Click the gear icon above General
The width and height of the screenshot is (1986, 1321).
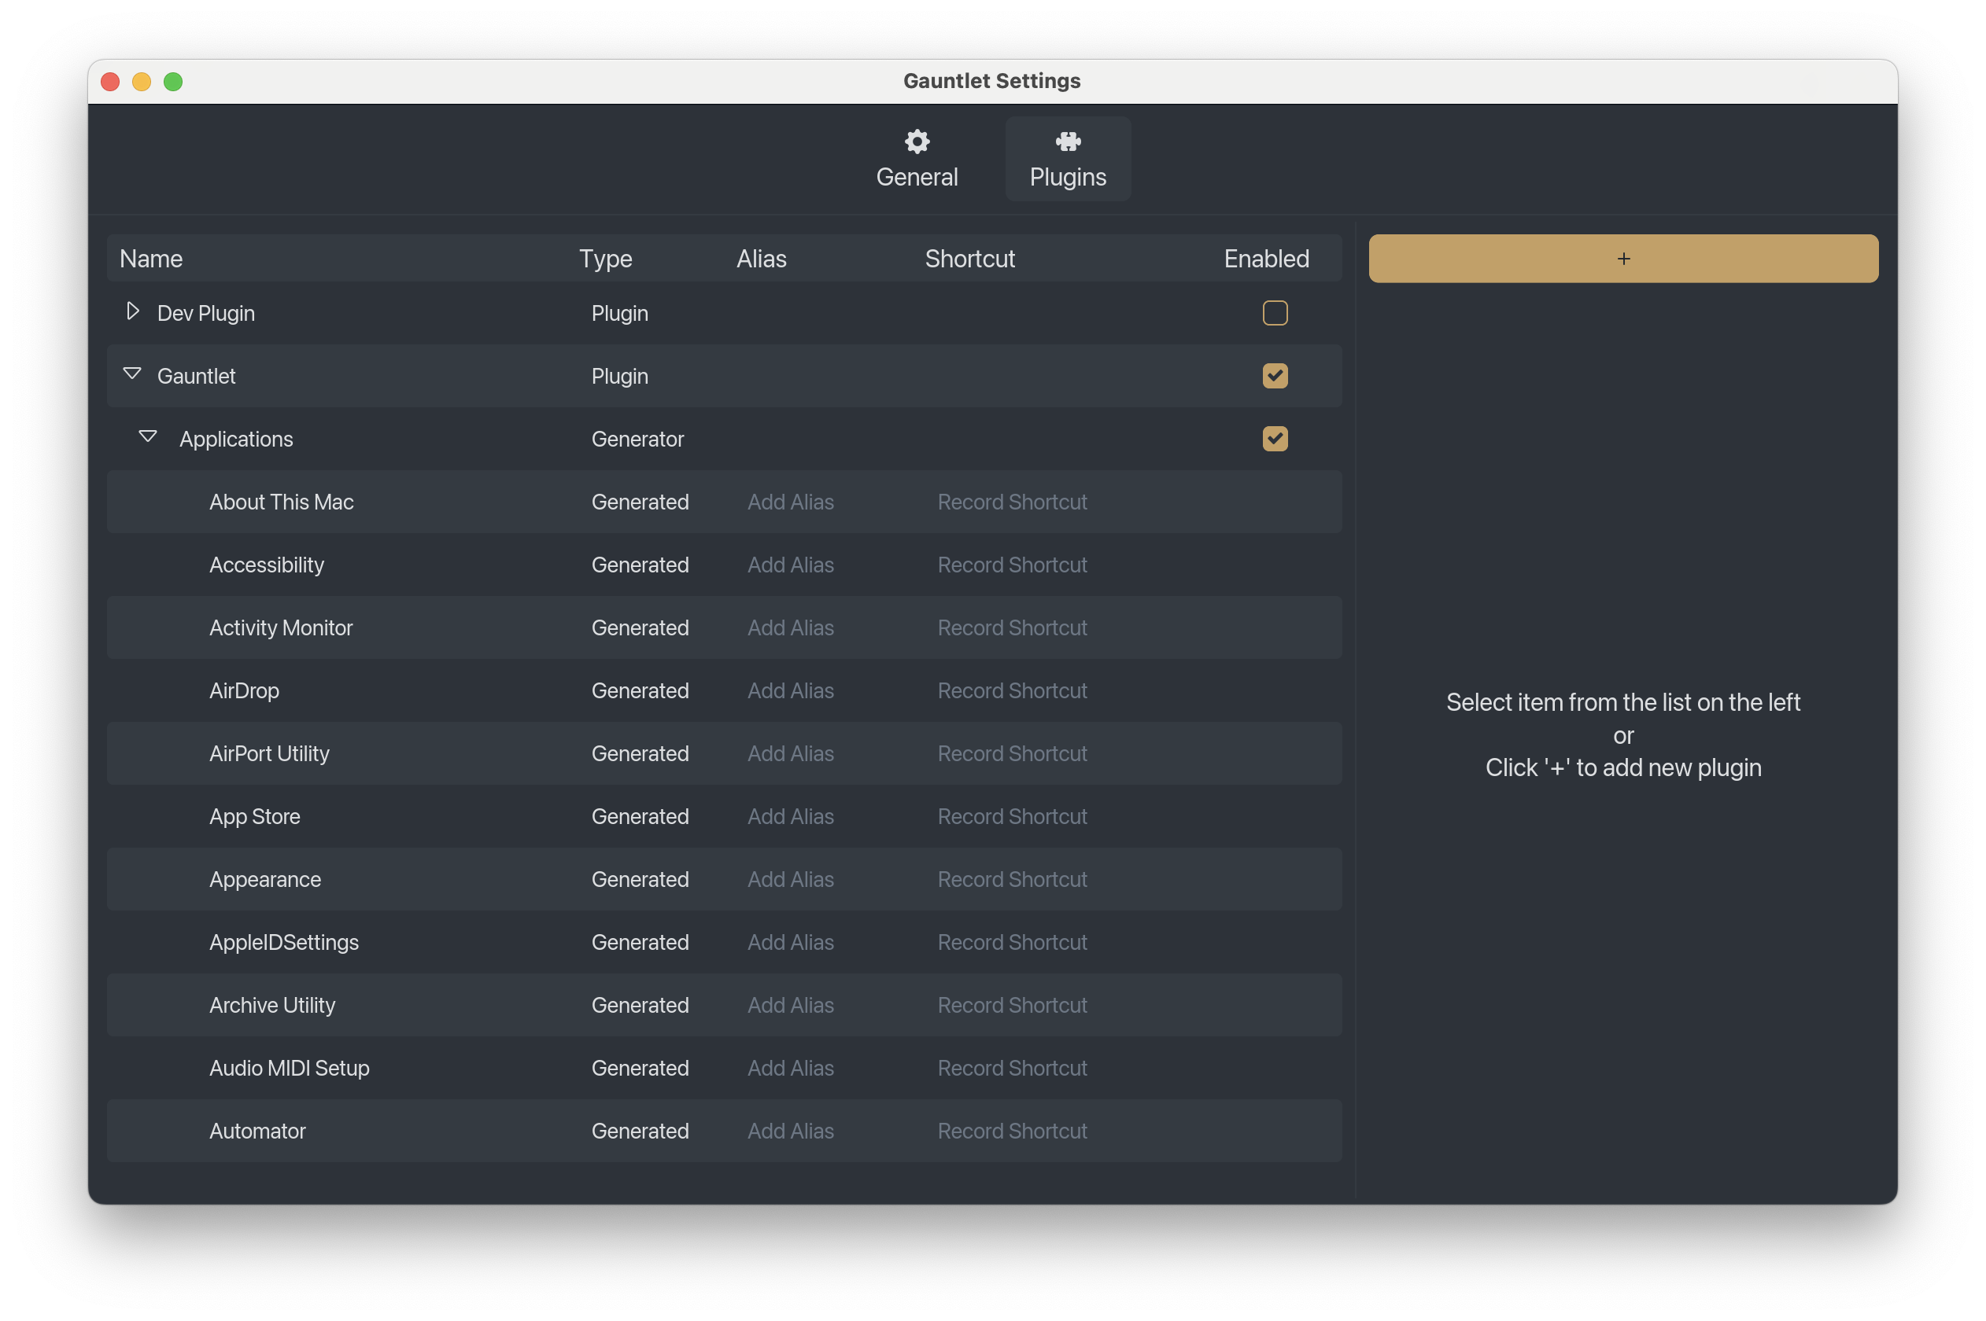point(917,142)
